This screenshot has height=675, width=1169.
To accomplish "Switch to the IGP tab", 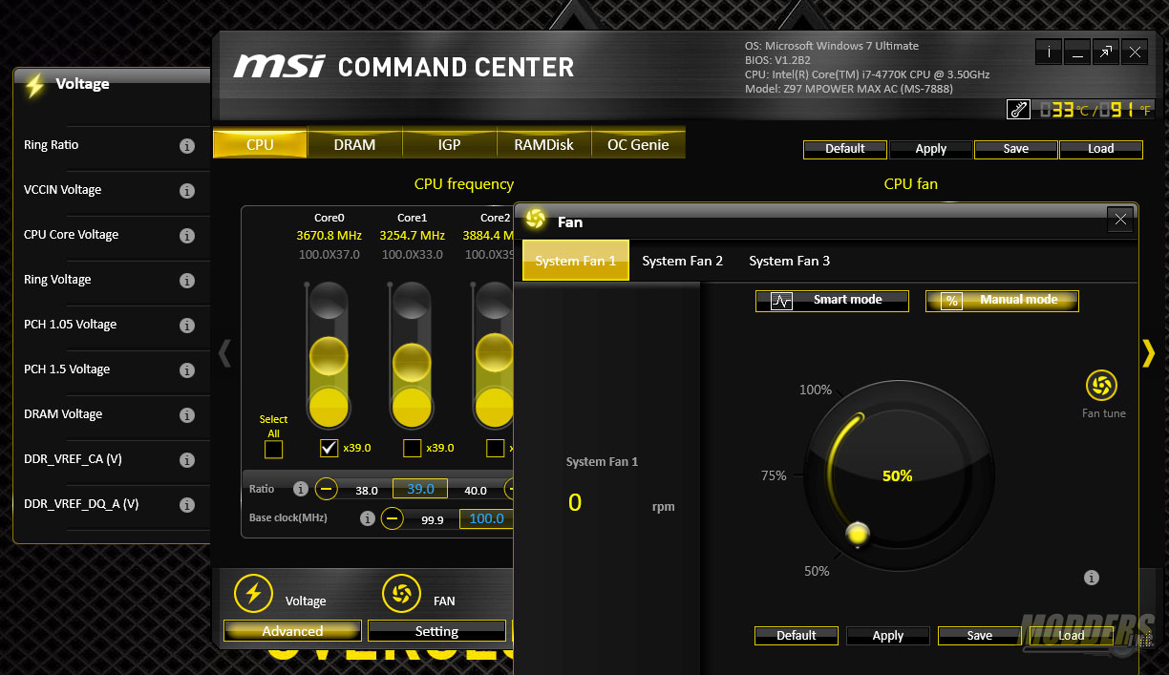I will coord(449,144).
